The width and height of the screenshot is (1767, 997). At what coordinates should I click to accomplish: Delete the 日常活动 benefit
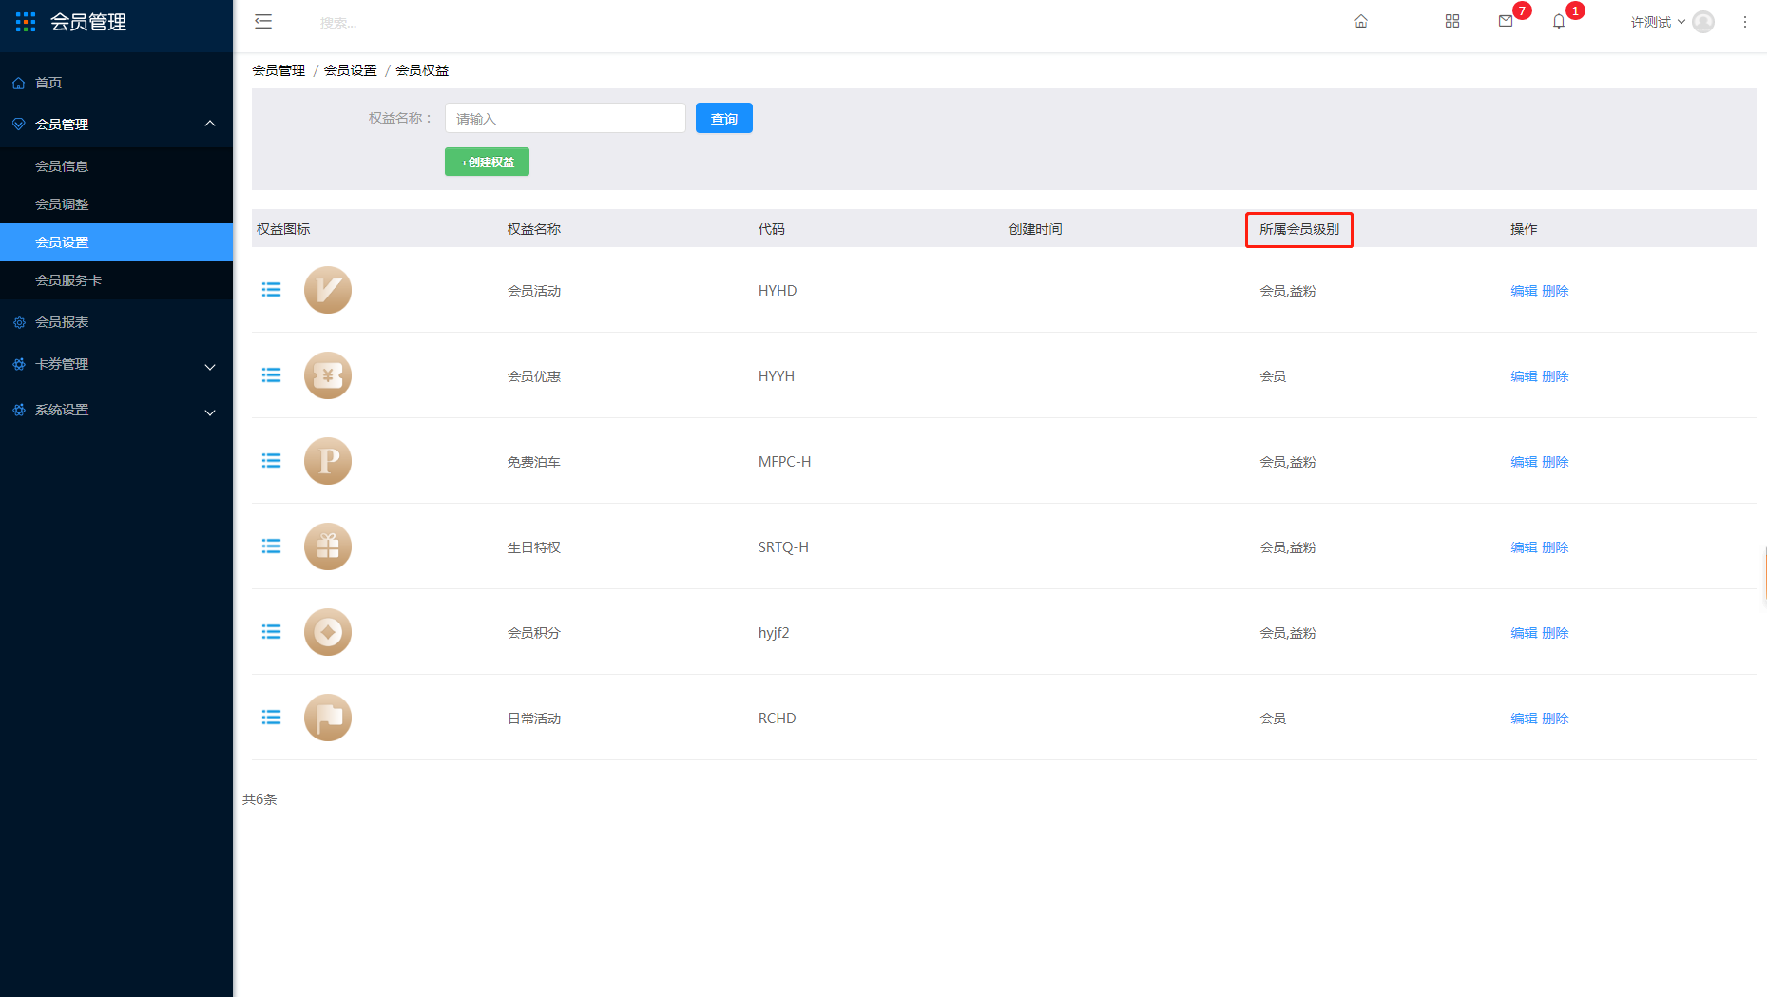coord(1555,719)
